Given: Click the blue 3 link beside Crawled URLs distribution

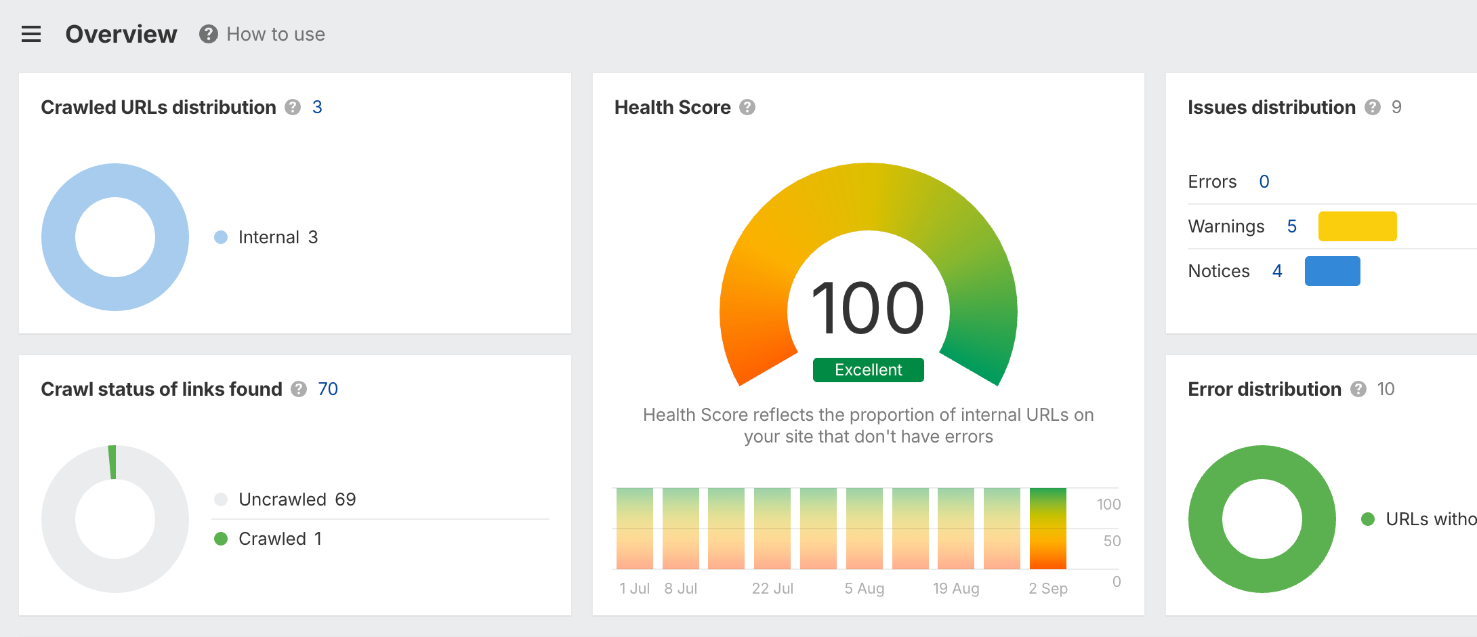Looking at the screenshot, I should (x=317, y=106).
